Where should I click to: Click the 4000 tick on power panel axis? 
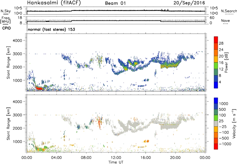click(x=17, y=41)
